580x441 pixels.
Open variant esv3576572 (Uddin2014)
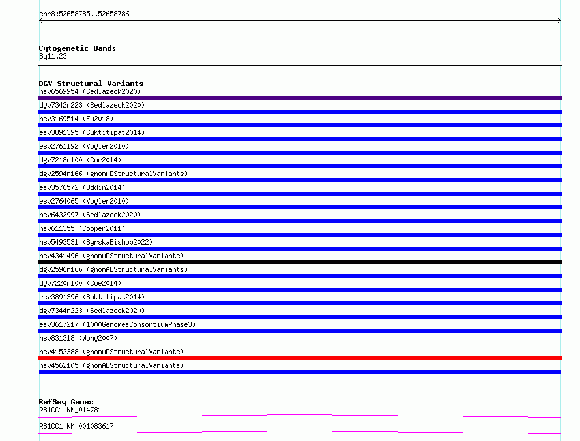click(82, 187)
